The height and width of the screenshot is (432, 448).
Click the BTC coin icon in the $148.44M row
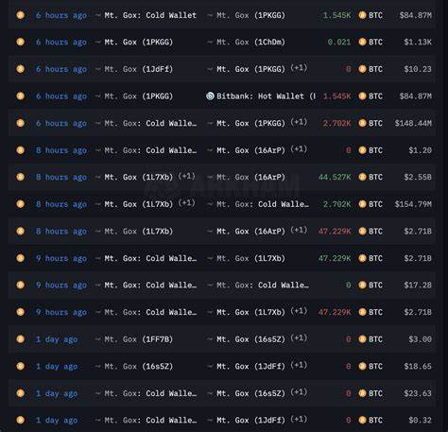tap(362, 123)
